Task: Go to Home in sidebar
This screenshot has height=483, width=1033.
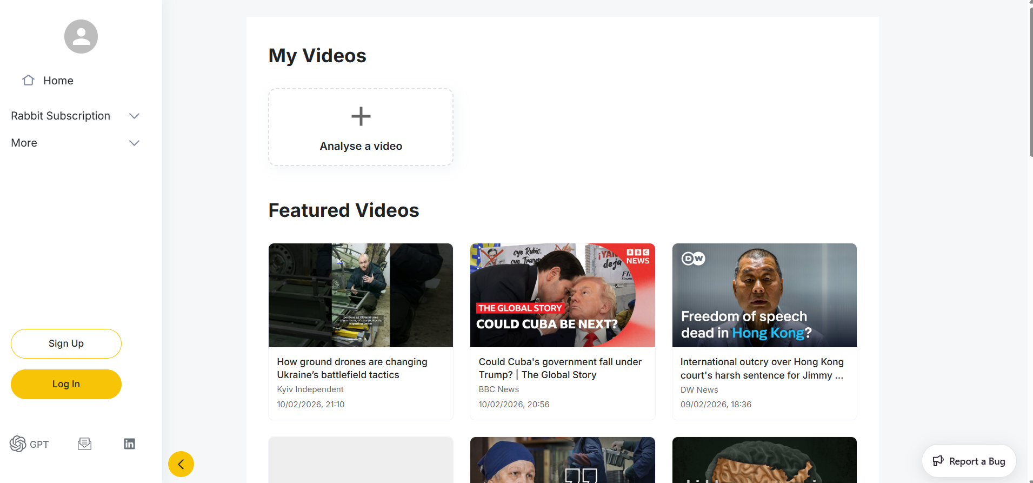Action: point(58,81)
